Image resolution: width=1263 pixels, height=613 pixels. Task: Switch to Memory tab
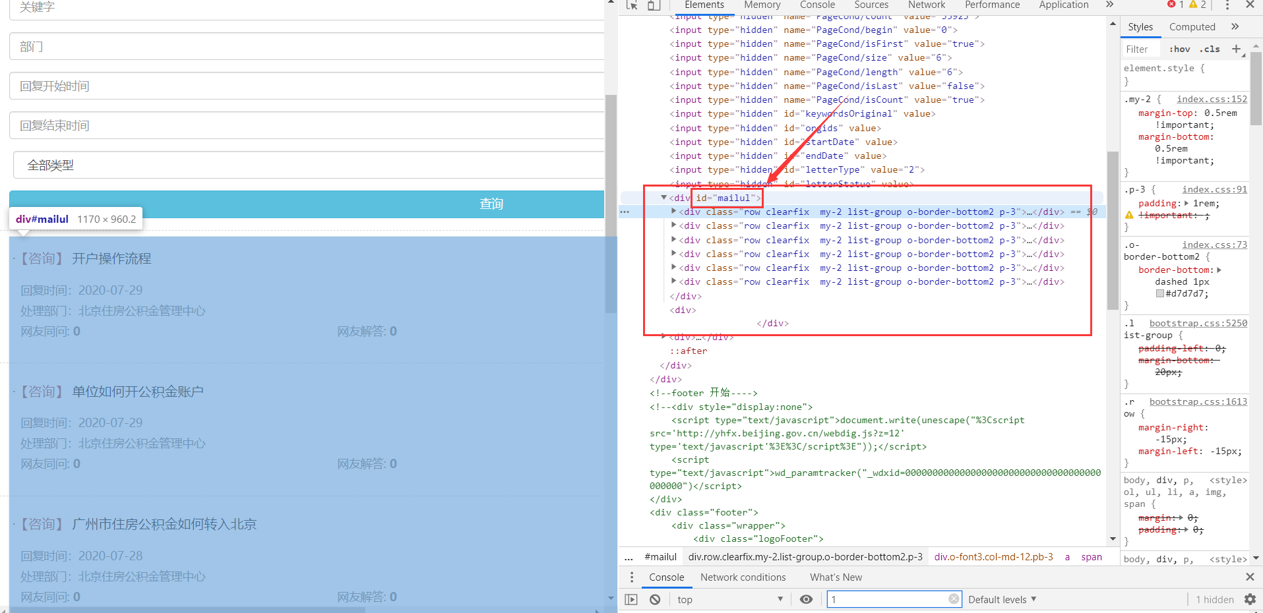pos(762,5)
